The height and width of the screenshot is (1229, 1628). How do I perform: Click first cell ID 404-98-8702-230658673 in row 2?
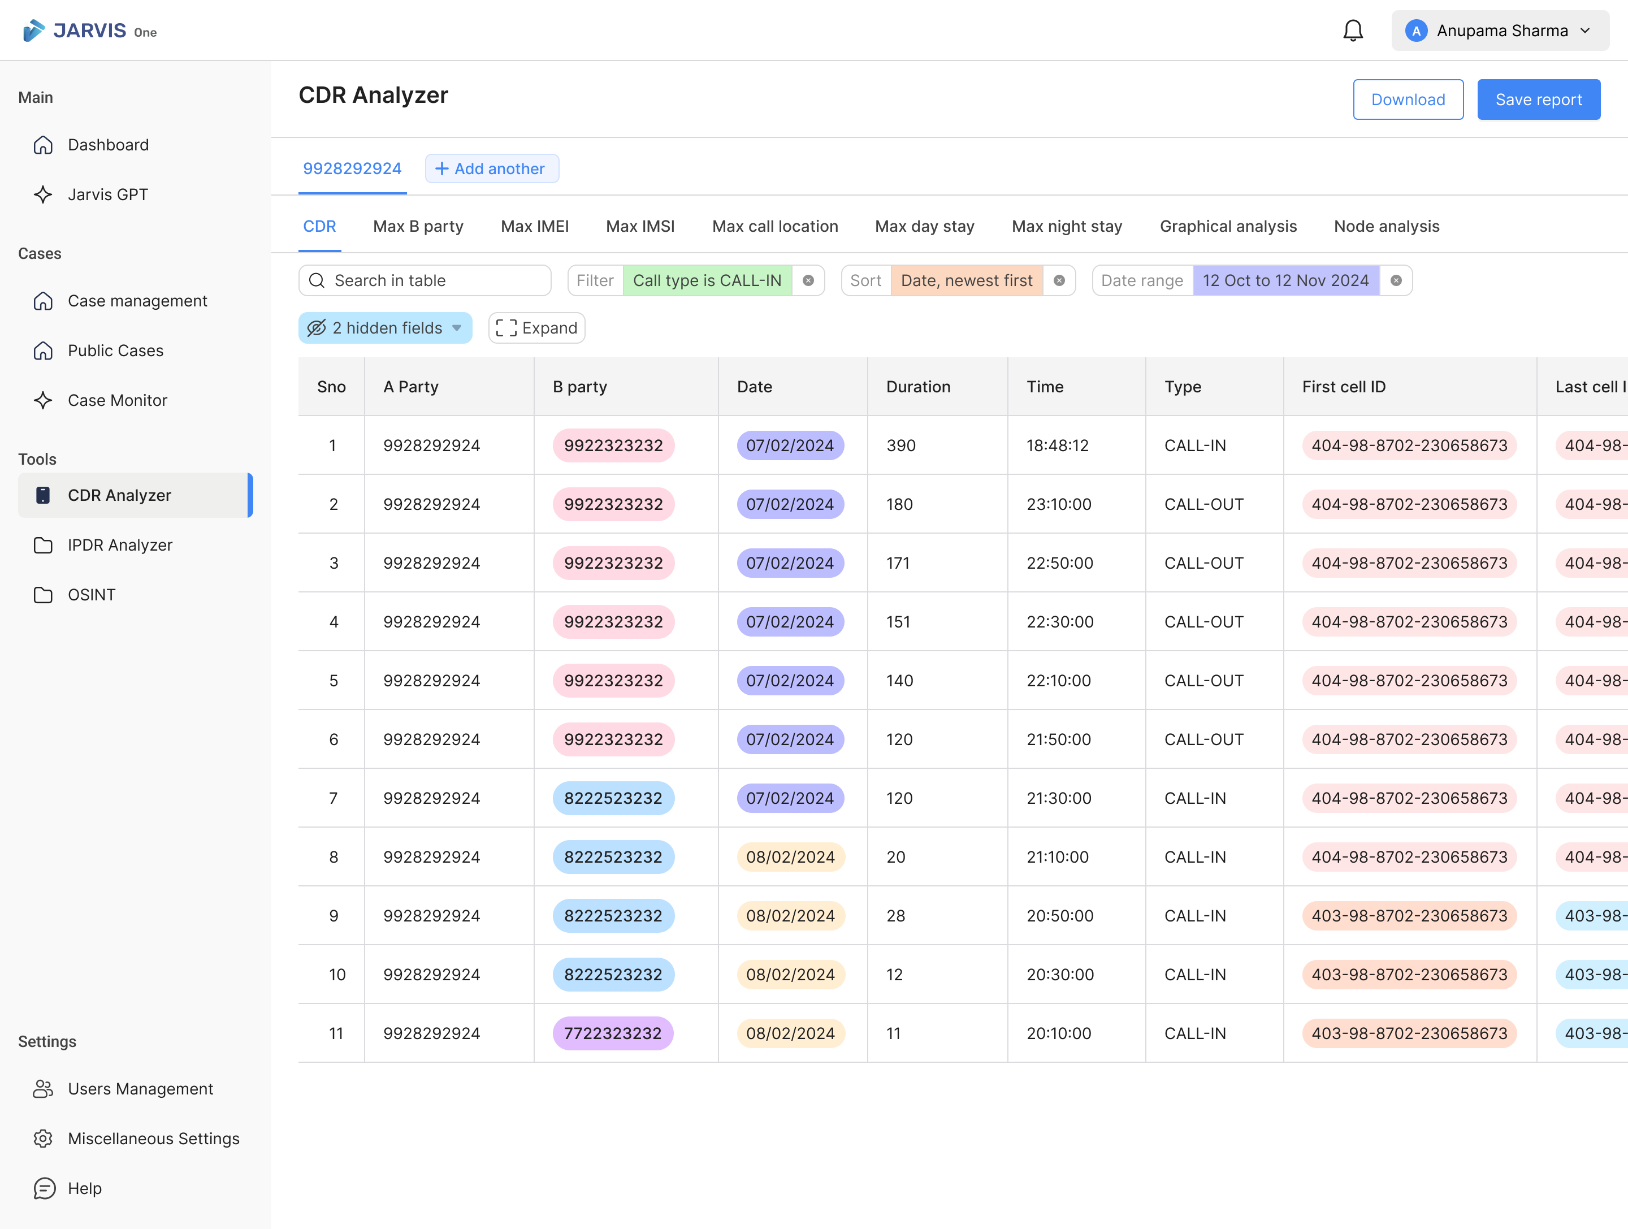click(1409, 504)
